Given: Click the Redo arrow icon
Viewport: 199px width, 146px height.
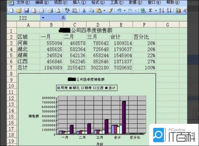Looking at the screenshot, I should coord(130,11).
